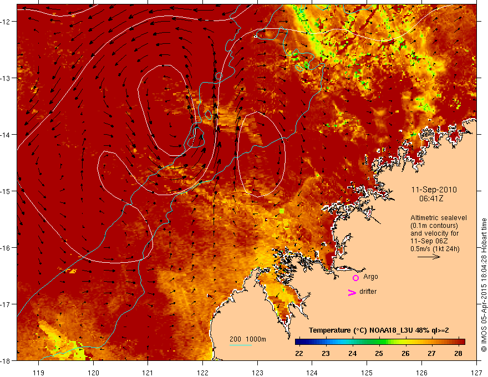The image size is (488, 377).
Task: Click the longitude axis label 120
Action: pyautogui.click(x=93, y=373)
